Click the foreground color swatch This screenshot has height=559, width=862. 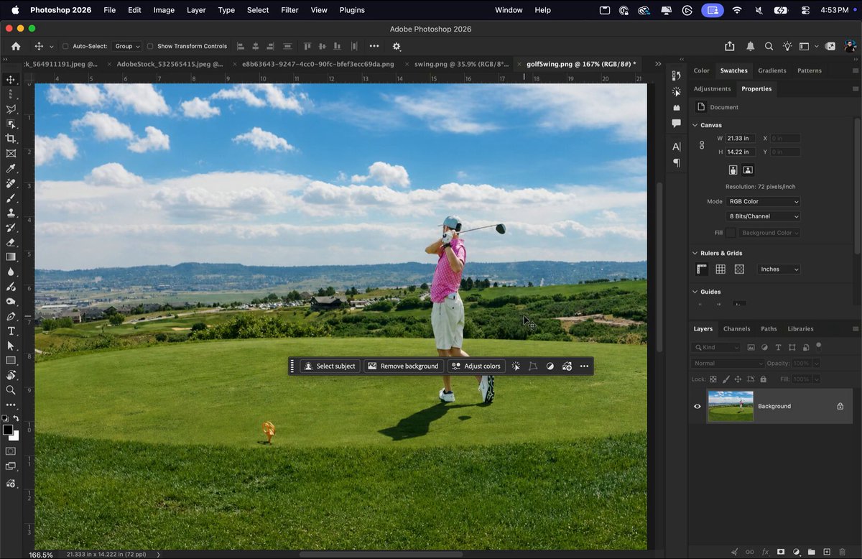(x=8, y=430)
